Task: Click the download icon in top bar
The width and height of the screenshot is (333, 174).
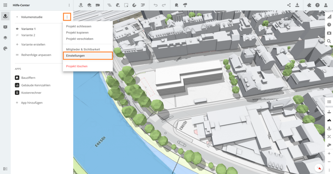Action: tap(297, 5)
